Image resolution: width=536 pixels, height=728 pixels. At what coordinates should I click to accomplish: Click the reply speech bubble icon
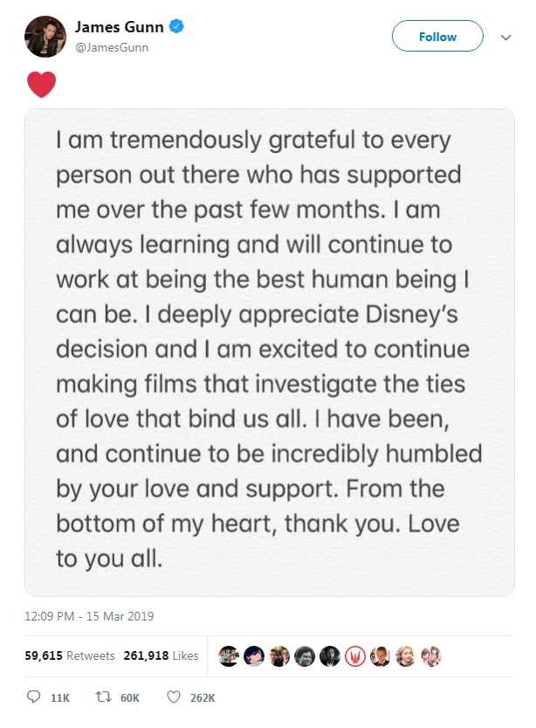click(x=33, y=697)
